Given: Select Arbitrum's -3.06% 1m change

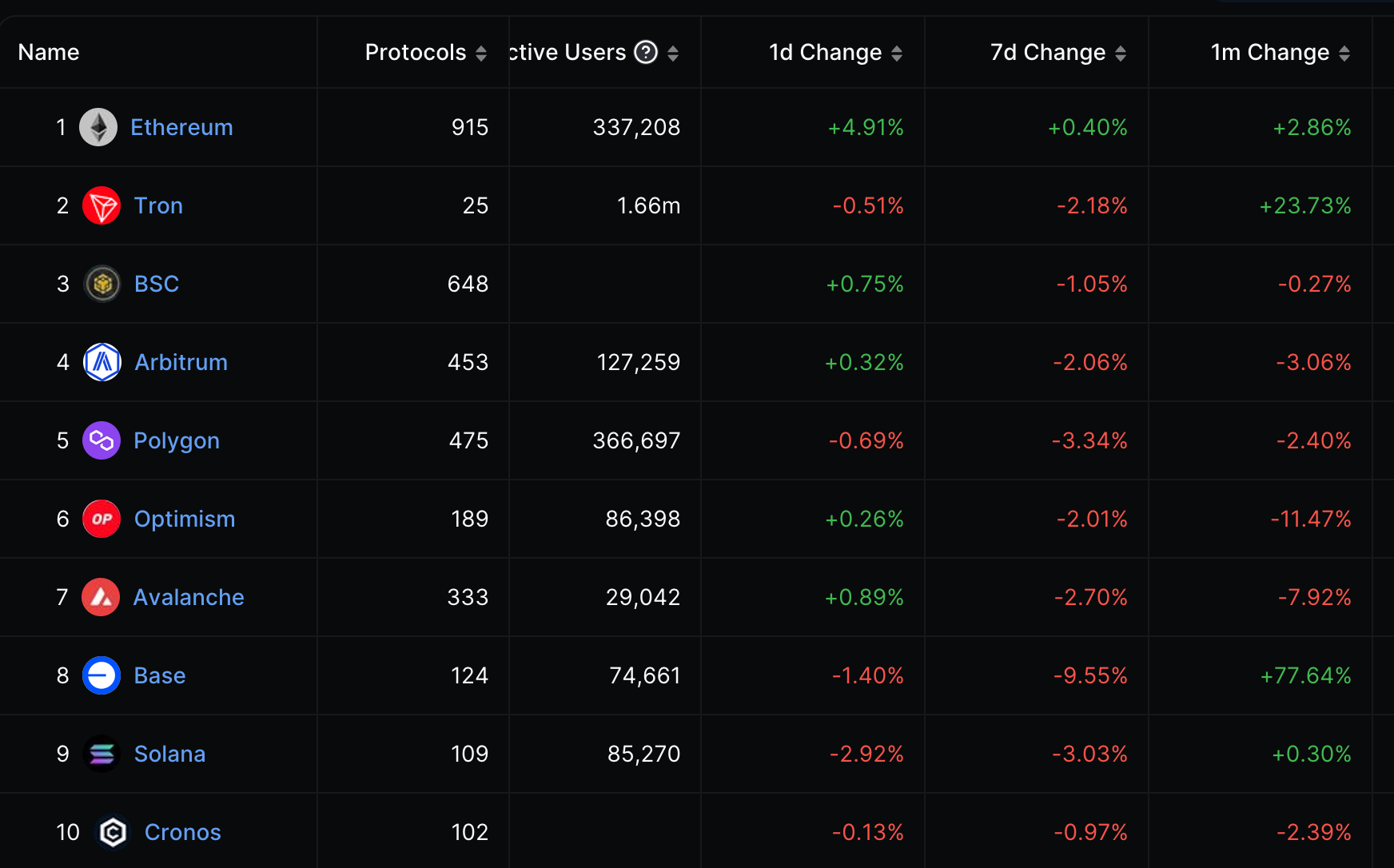Looking at the screenshot, I should 1314,362.
